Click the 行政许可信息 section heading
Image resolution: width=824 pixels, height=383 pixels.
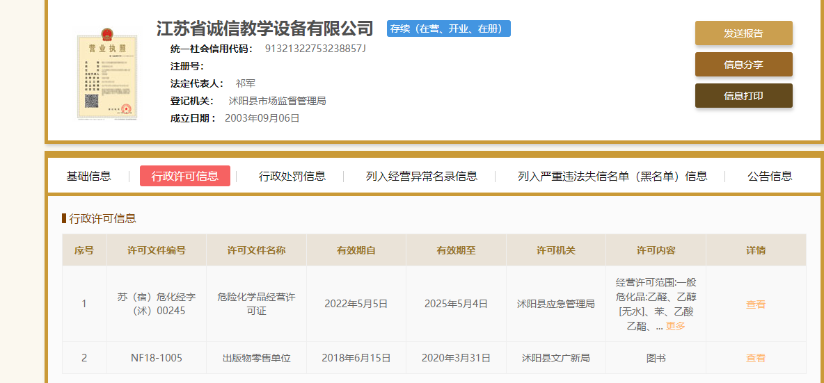point(102,218)
